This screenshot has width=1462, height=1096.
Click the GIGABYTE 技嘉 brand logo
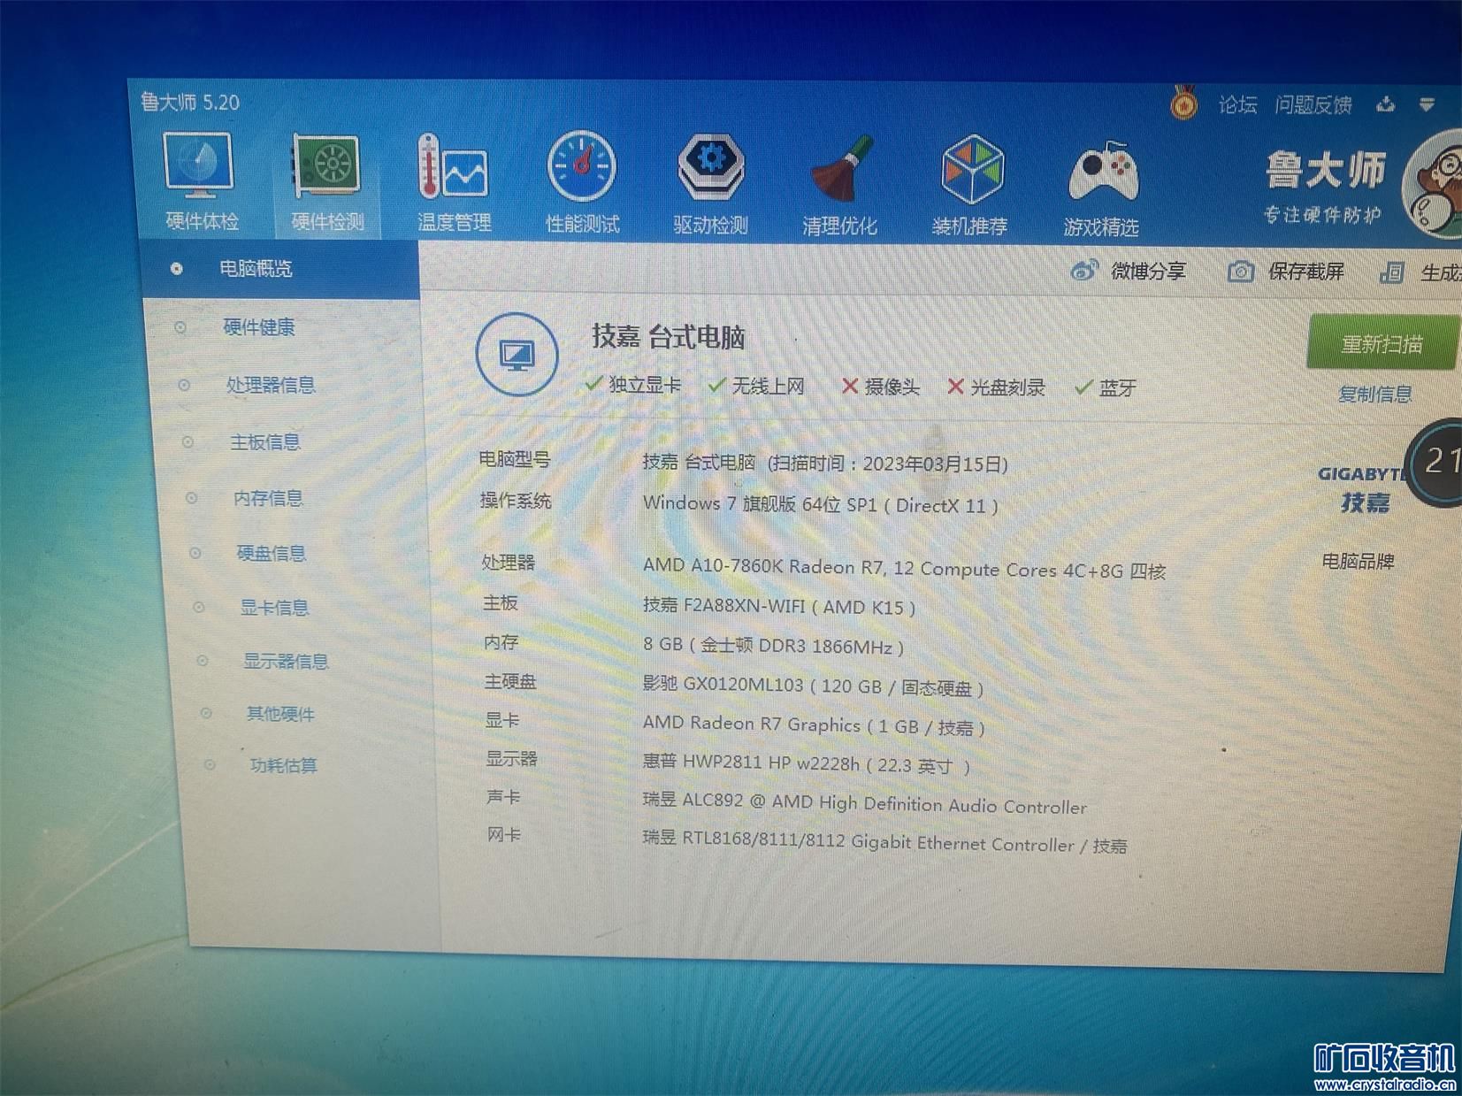click(x=1364, y=489)
